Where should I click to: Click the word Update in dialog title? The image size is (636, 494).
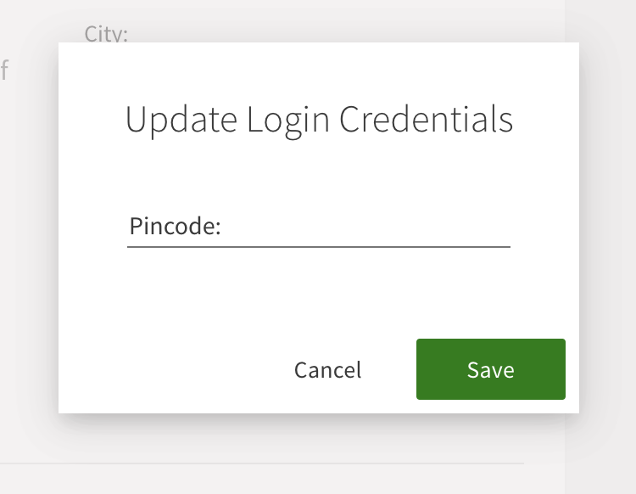[x=181, y=120]
